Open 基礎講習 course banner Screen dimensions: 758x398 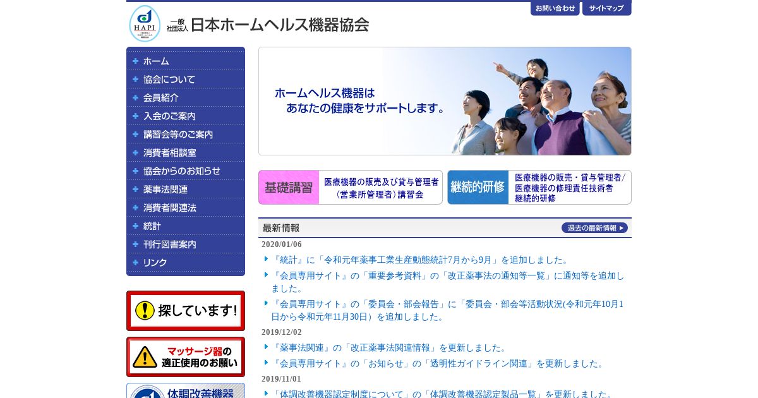(351, 187)
